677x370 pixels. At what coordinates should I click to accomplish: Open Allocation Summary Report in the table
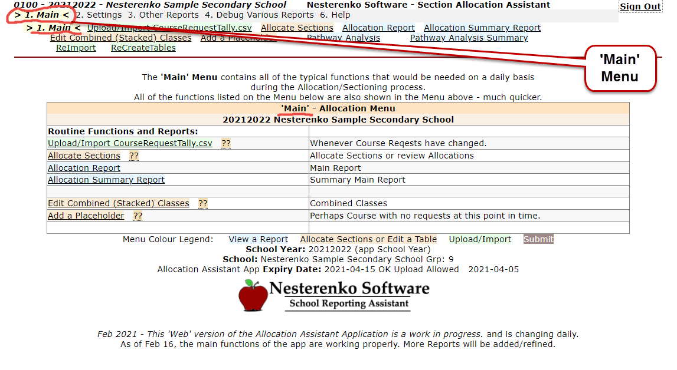(x=106, y=180)
